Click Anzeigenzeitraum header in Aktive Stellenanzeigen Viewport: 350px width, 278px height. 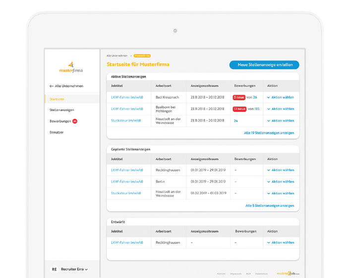click(204, 86)
